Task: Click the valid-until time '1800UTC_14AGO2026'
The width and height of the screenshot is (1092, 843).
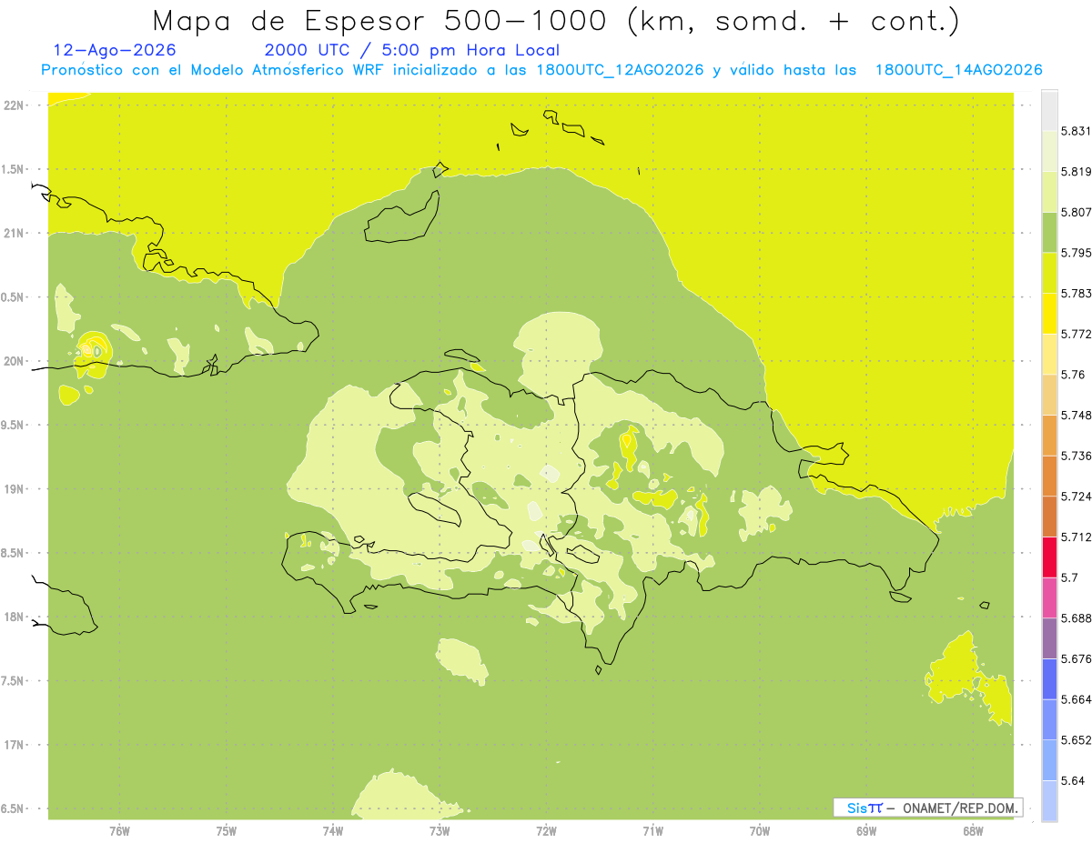Action: tap(958, 70)
